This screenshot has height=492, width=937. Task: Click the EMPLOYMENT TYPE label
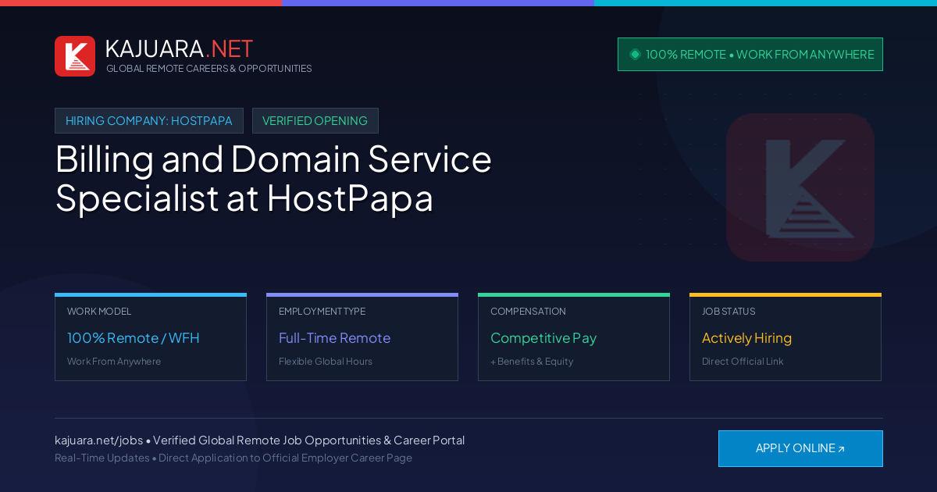point(322,311)
